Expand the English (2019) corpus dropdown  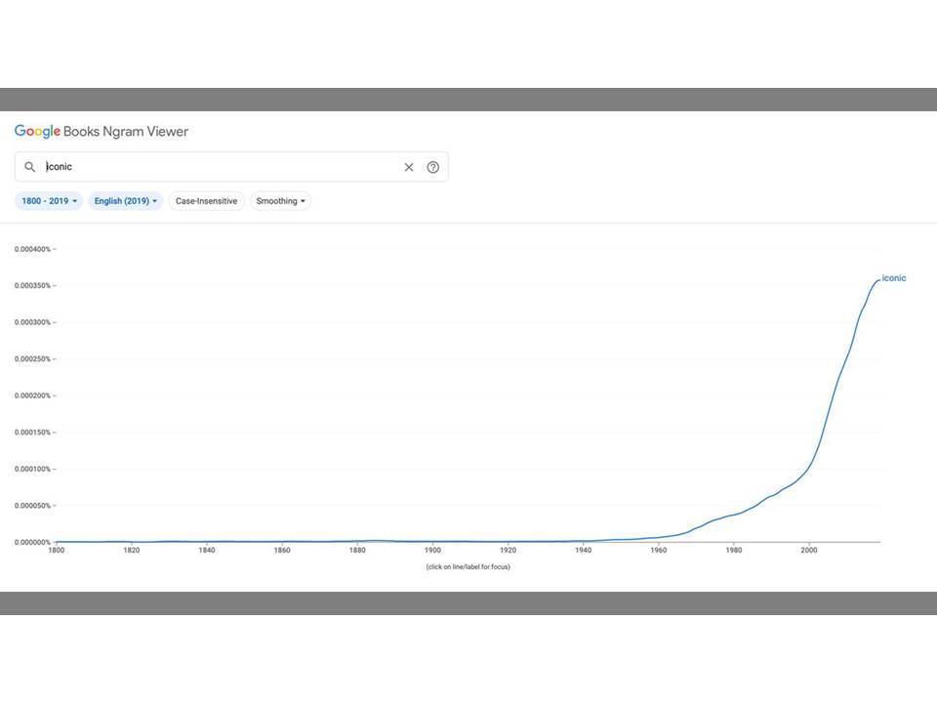click(126, 201)
